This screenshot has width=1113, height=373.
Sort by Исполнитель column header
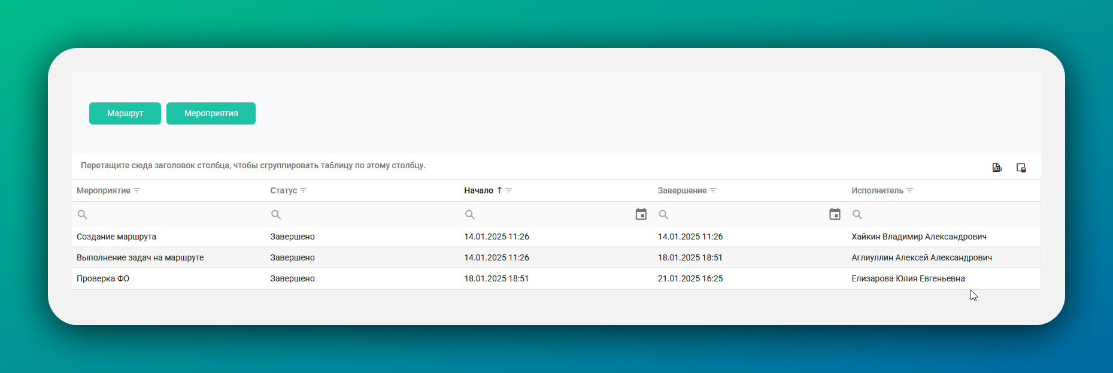click(877, 190)
